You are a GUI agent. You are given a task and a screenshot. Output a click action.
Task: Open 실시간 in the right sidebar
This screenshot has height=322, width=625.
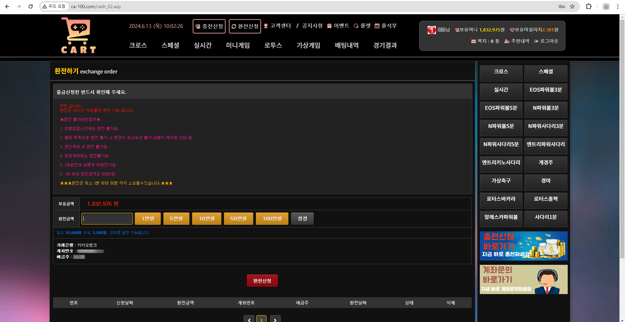[501, 91]
